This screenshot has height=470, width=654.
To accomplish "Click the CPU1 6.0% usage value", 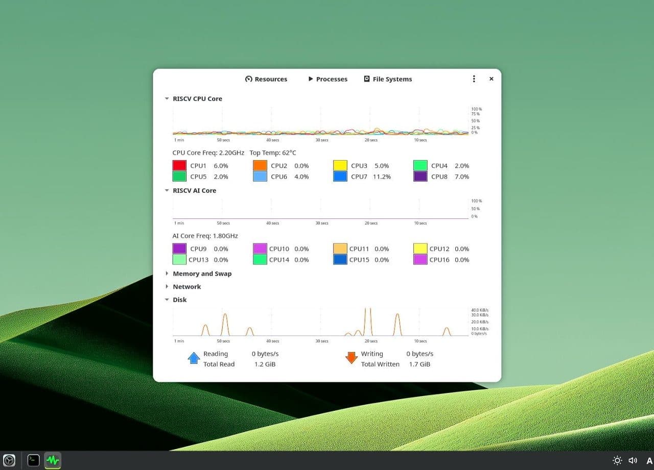I will 221,166.
